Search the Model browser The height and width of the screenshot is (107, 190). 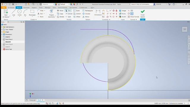pos(21,22)
